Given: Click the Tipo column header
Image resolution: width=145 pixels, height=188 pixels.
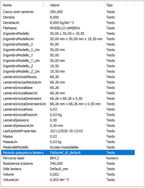Looking at the screenshot, I should pos(115,5).
